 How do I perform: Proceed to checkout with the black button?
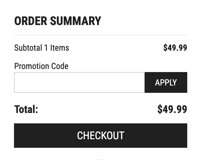101,136
